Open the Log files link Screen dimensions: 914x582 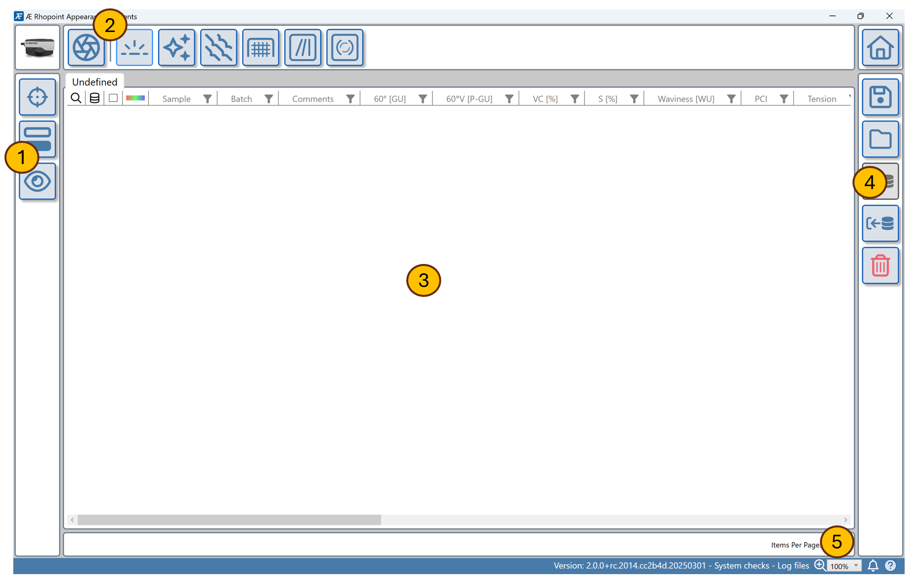click(793, 566)
